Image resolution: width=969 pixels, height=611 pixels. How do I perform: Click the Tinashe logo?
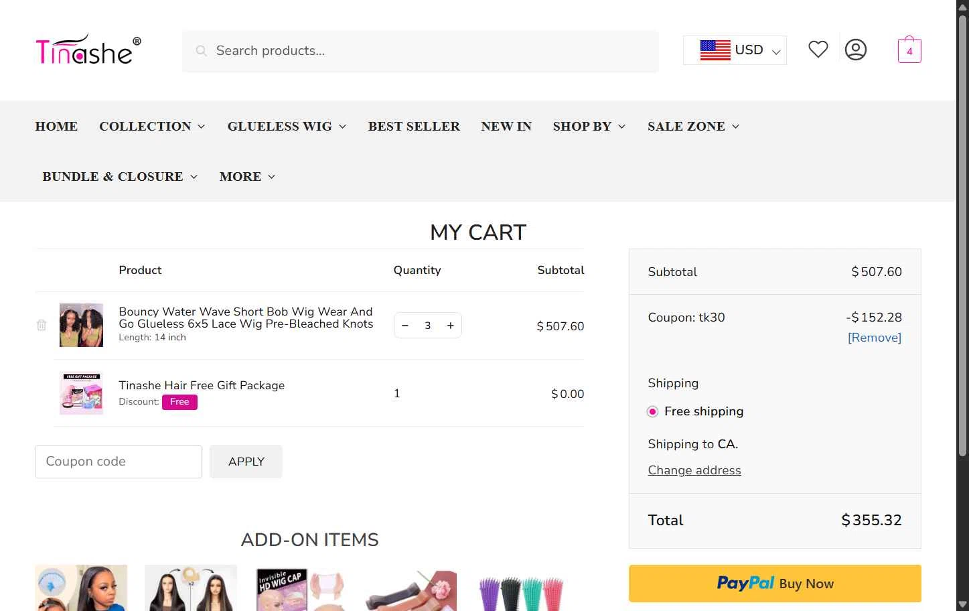tap(88, 50)
